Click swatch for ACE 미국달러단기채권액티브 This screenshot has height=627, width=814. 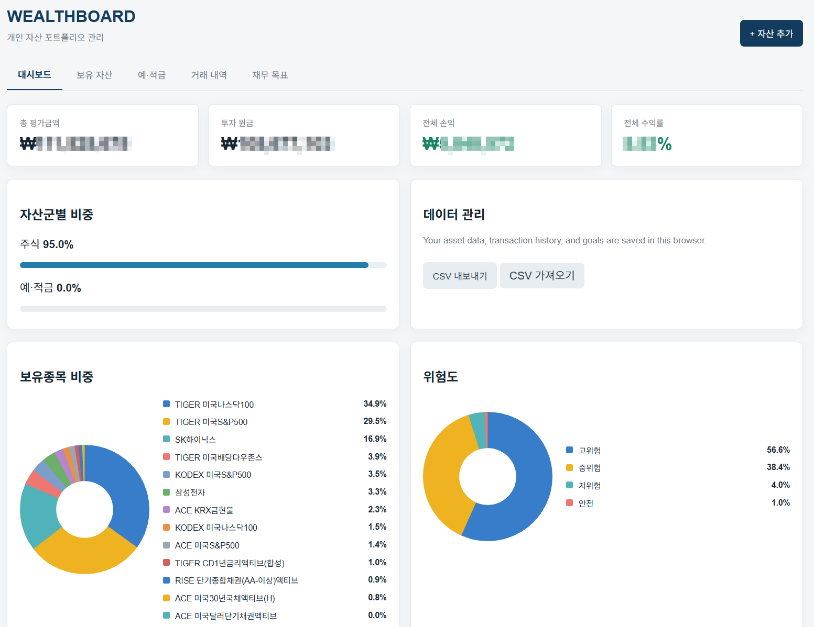(166, 615)
